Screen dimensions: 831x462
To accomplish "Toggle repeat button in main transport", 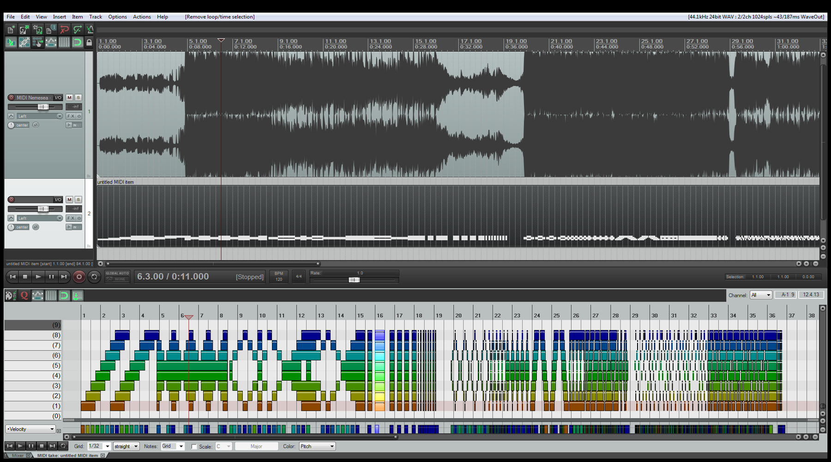I will [94, 277].
